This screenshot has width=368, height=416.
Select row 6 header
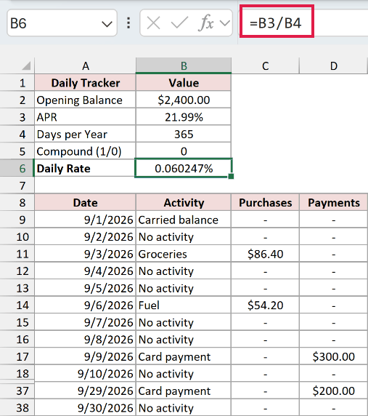coord(17,169)
